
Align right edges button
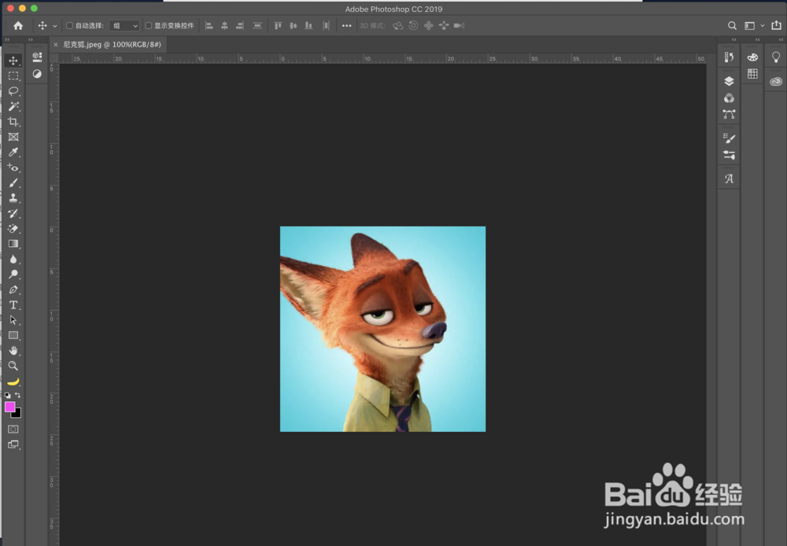[240, 26]
